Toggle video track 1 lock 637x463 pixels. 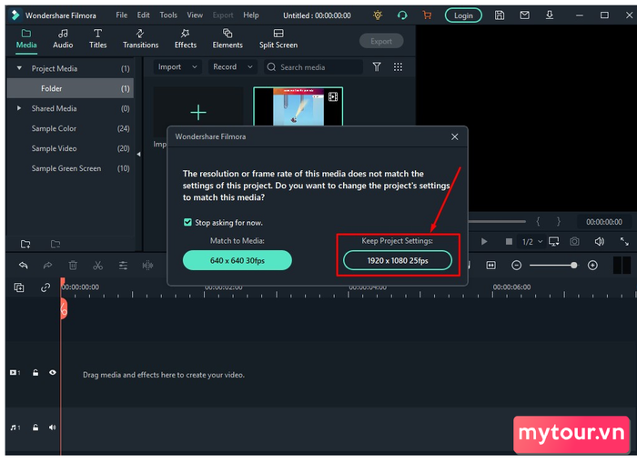35,372
